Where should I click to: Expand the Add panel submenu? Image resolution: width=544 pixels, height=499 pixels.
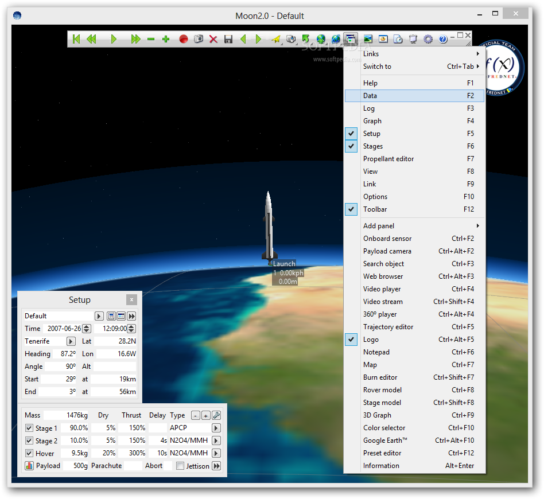414,226
